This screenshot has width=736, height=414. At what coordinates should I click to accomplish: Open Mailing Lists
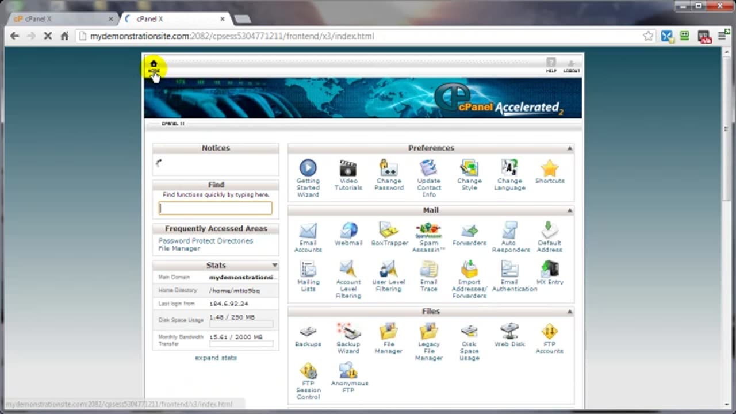[308, 276]
